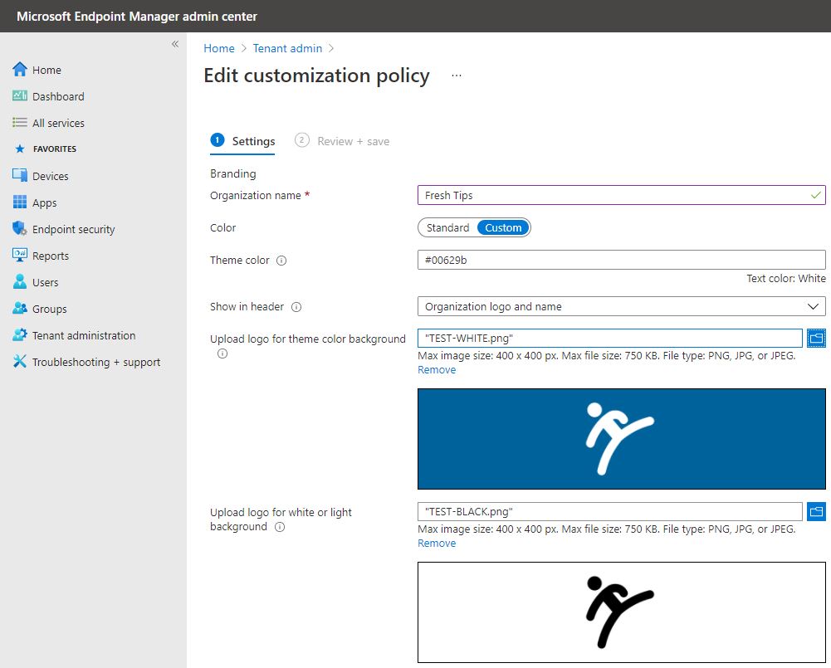Screen dimensions: 831x668
Task: Click the All services list icon
Action: [20, 122]
